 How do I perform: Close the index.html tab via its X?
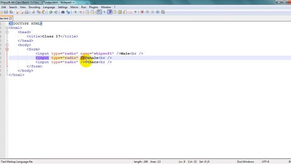(x=10, y=18)
